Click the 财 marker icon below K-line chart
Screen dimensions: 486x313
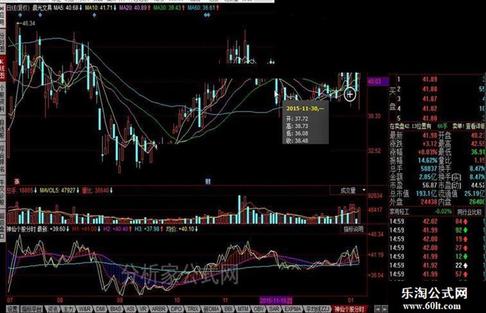pos(207,181)
